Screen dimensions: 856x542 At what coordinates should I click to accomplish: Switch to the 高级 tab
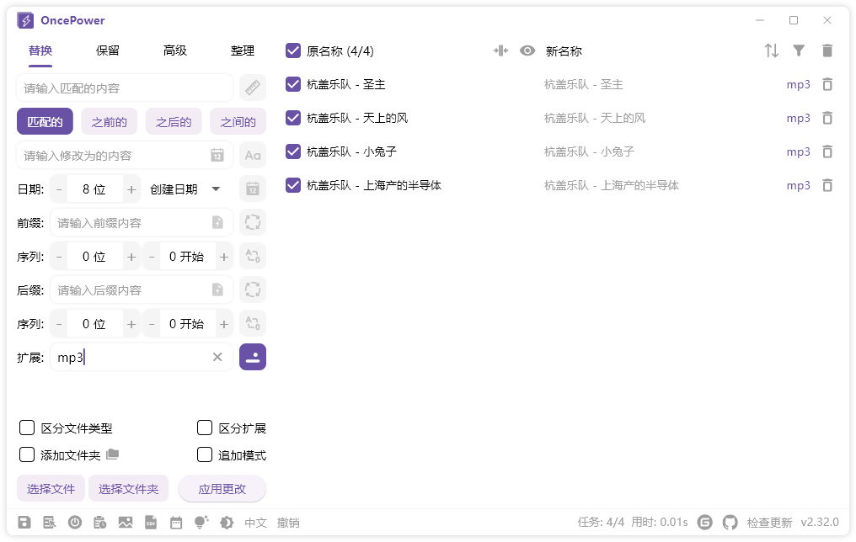point(174,50)
